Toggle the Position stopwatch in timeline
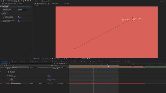The image size is (166, 93). 10,78
